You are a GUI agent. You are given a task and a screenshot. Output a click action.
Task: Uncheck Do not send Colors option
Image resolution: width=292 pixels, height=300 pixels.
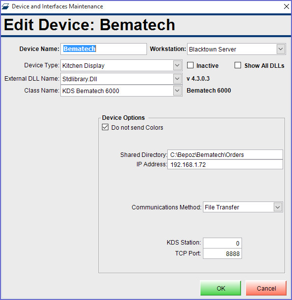tap(105, 127)
